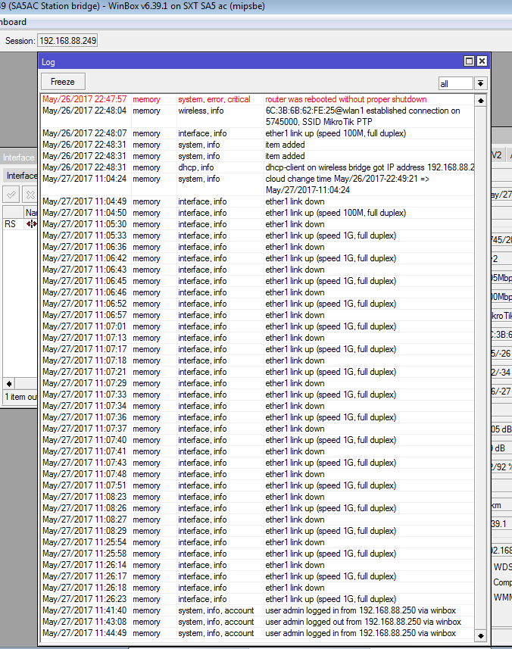Select the Interface tab in background window
Viewport: 512px width, 649px height.
point(20,176)
